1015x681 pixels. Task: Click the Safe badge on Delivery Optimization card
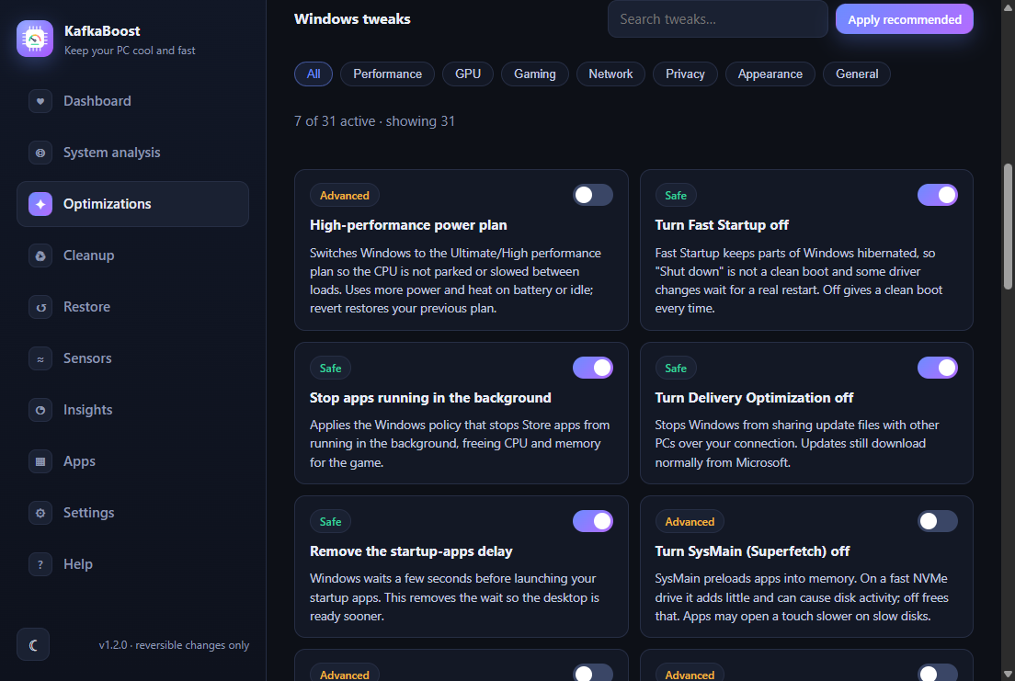tap(675, 369)
